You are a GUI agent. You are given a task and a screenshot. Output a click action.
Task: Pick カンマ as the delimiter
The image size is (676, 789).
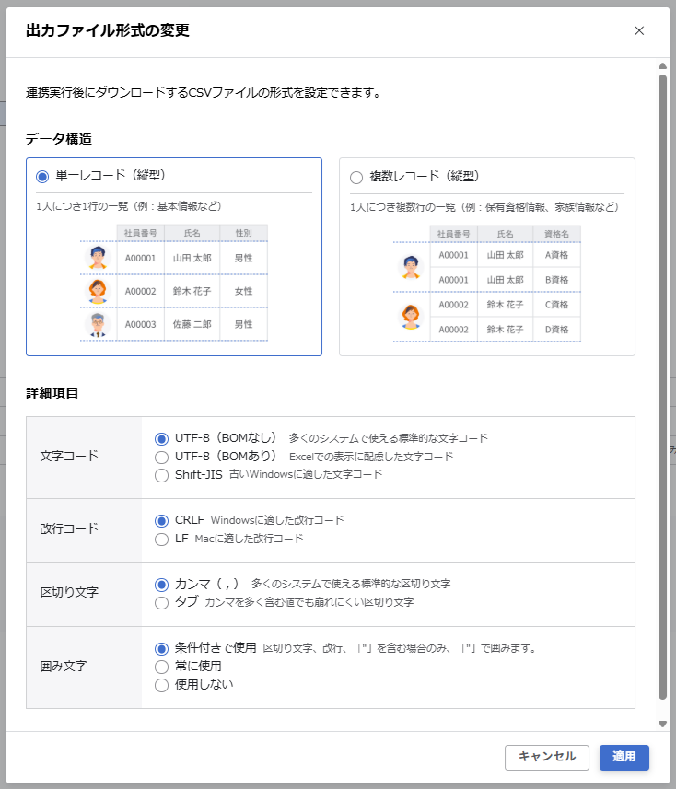pyautogui.click(x=162, y=584)
